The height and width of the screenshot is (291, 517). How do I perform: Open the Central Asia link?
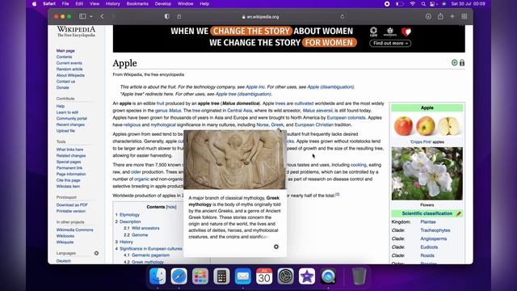tap(239, 111)
